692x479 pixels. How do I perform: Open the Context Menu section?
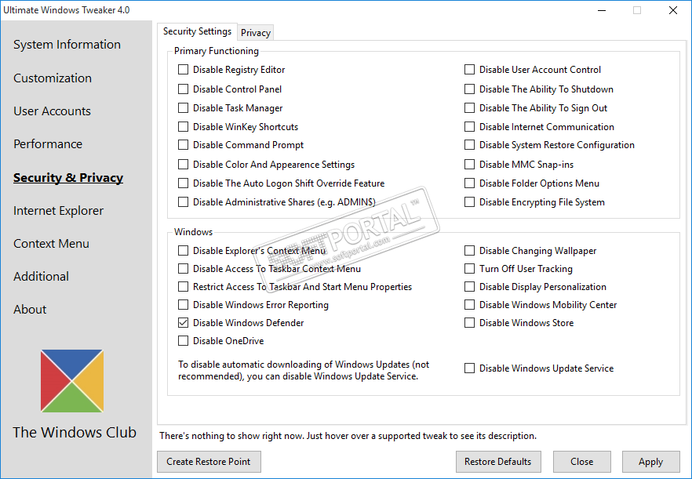pos(51,244)
